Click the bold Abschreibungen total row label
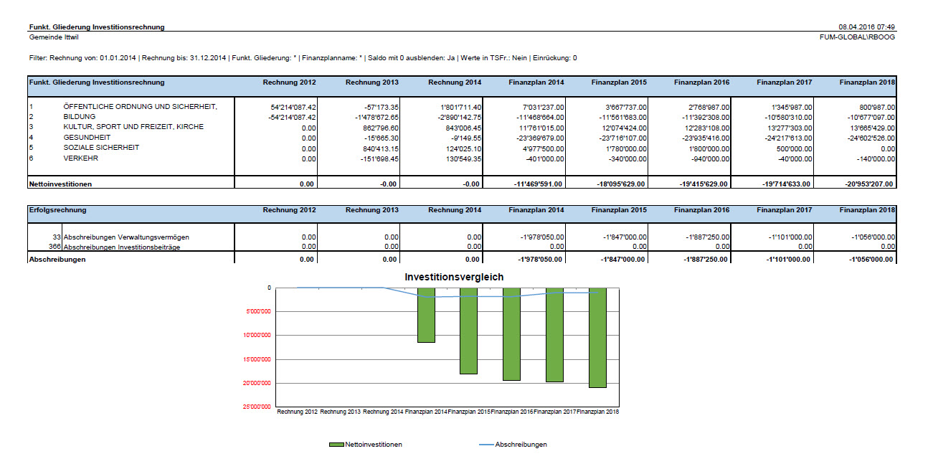933x469 pixels. pos(57,260)
